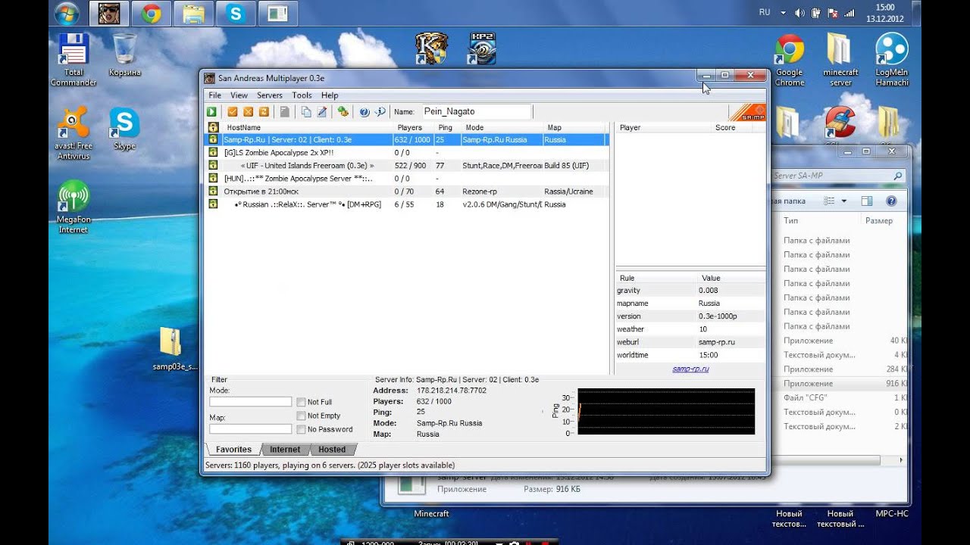Open LogMeIn Hamachi desktop shortcut
The height and width of the screenshot is (545, 970).
(892, 60)
